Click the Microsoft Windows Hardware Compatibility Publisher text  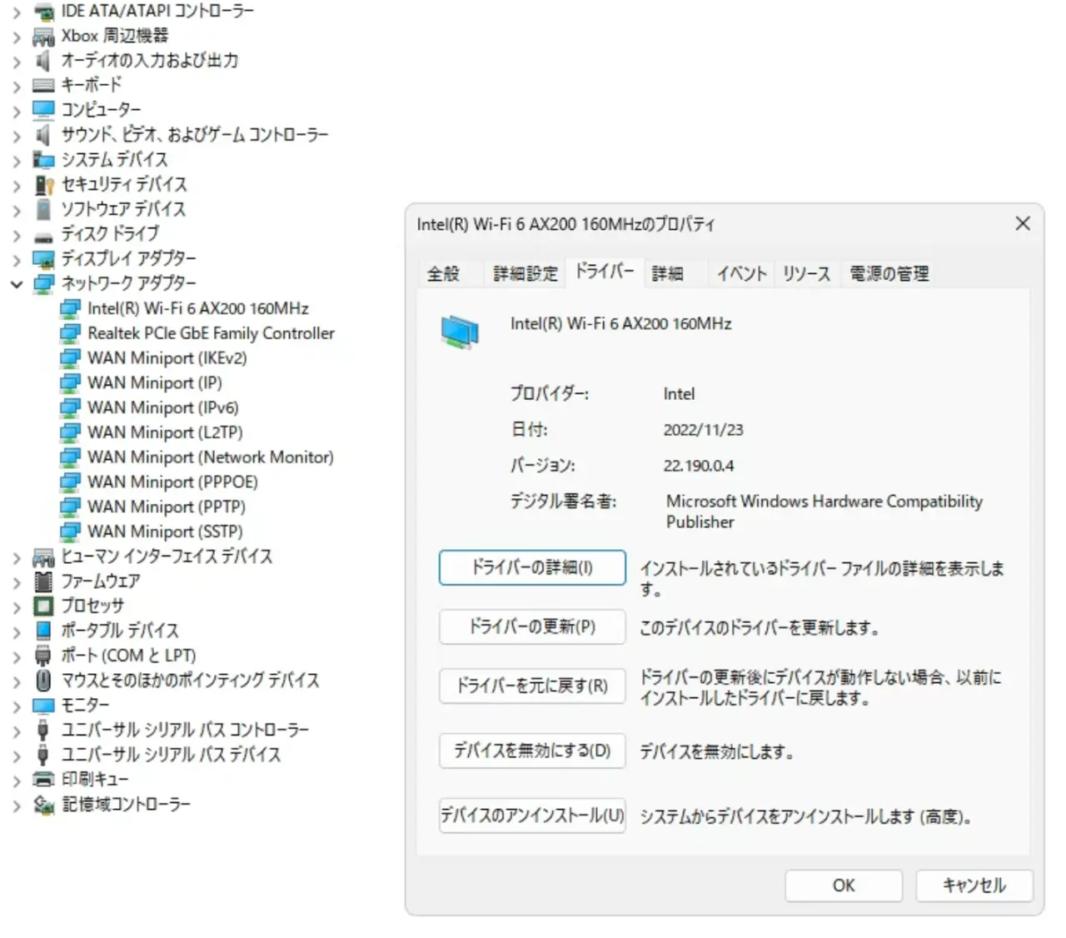(824, 511)
